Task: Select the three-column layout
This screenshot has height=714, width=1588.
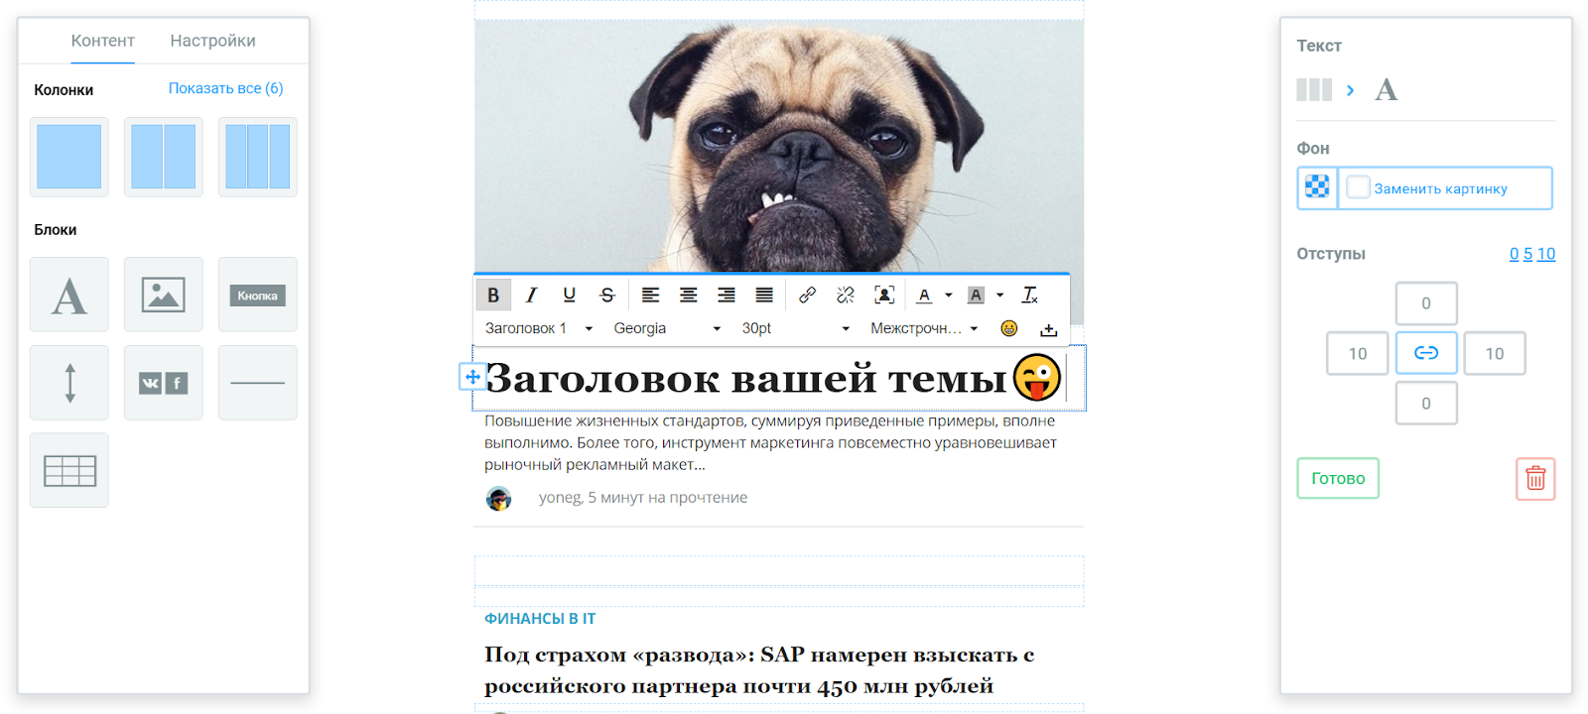Action: pyautogui.click(x=257, y=157)
